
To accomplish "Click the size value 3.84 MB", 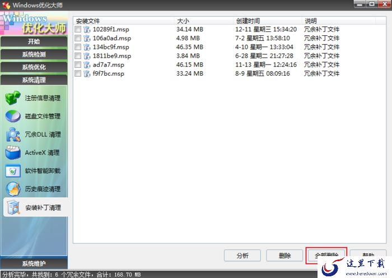I will [x=188, y=56].
